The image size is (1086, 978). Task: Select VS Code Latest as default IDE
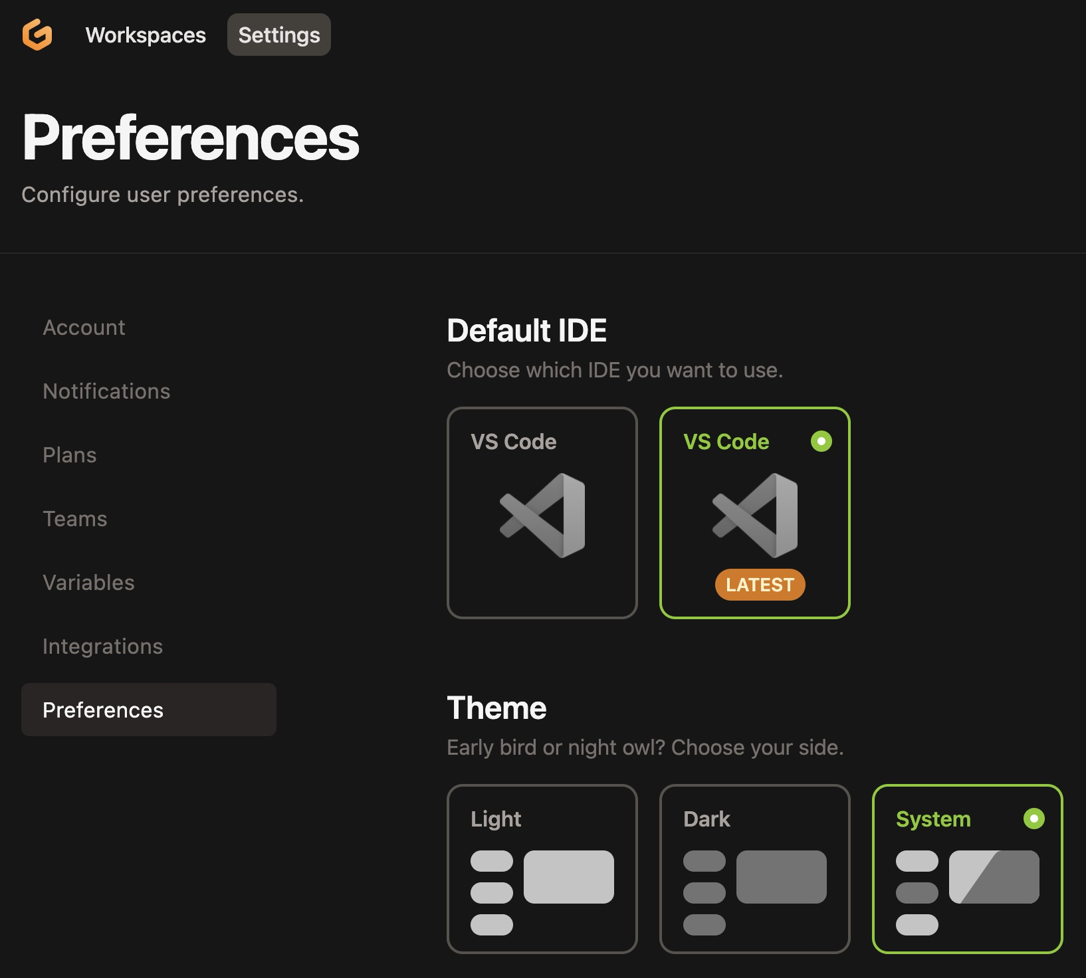pos(754,512)
